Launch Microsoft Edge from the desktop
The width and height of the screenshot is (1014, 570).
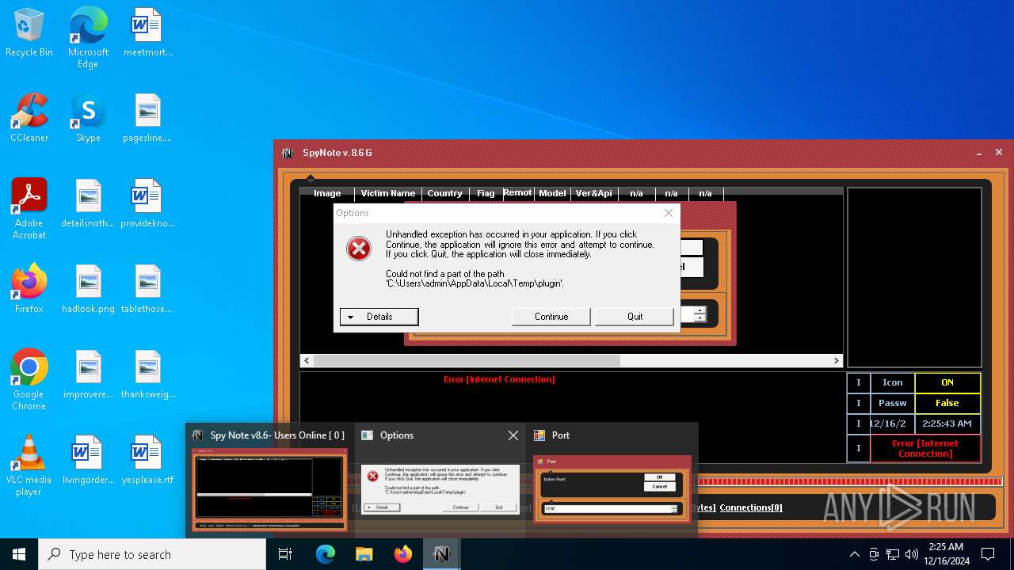pos(88,37)
